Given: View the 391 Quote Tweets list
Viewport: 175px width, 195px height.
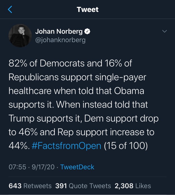Looking at the screenshot, I should (x=83, y=186).
